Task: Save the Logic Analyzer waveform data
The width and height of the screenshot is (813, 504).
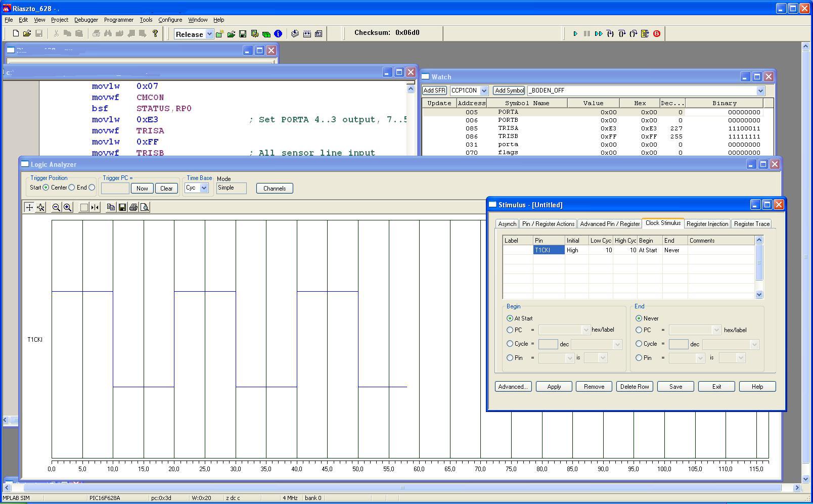Action: click(x=122, y=207)
